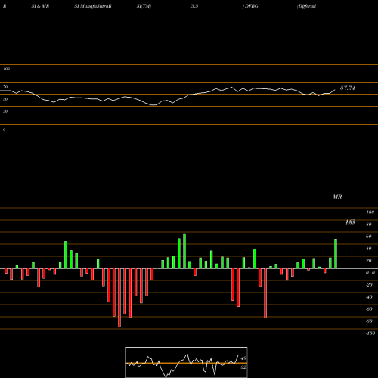Click the 60 label on the MR axis
This screenshot has height=378, width=378.
pyautogui.click(x=369, y=237)
